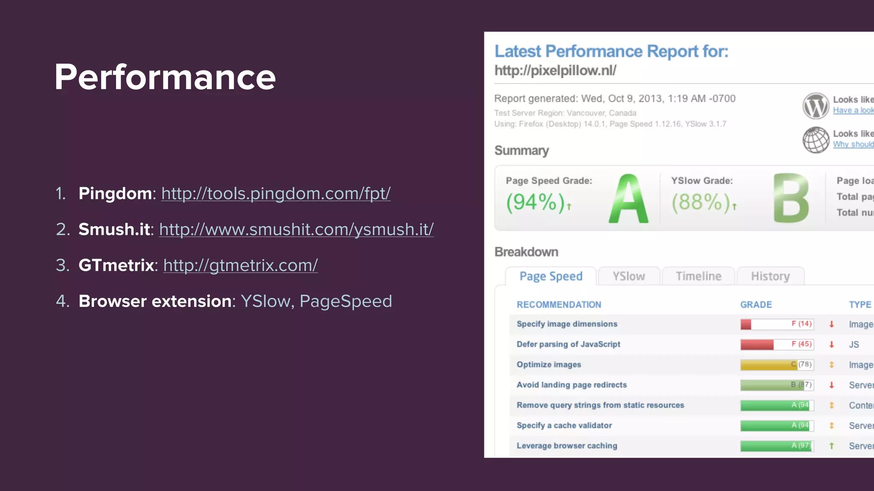The width and height of the screenshot is (874, 491).
Task: Click the GRADE column header
Action: pyautogui.click(x=756, y=305)
